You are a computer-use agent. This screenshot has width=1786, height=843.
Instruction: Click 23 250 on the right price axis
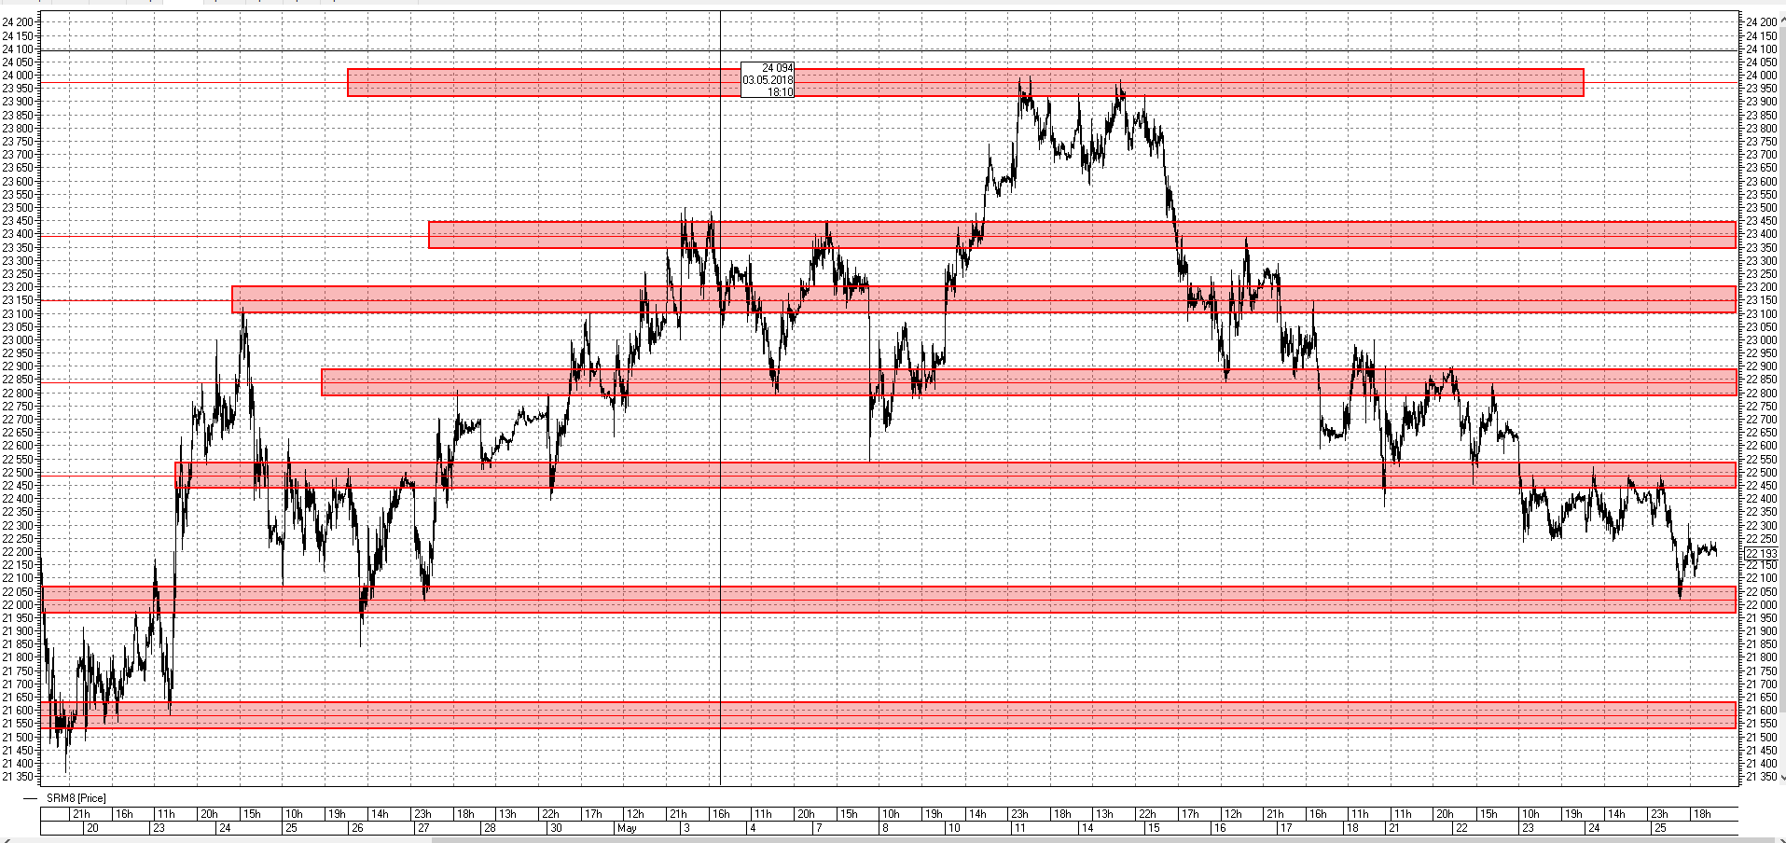[1762, 274]
